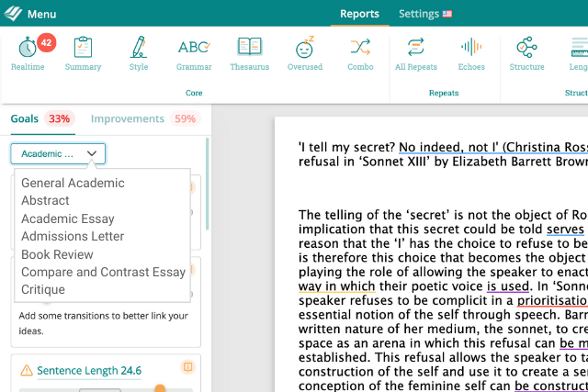Click 'Add some transitions' suggestion text
The height and width of the screenshot is (392, 588).
[x=103, y=323]
